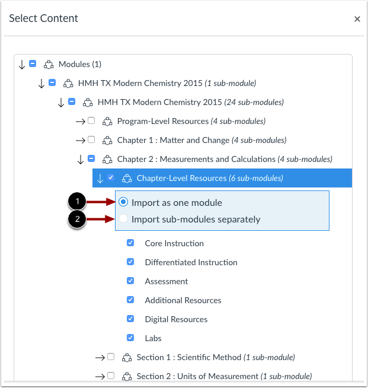368x388 pixels.
Task: Click the Section 2 Units of Measurement module icon
Action: tap(127, 376)
